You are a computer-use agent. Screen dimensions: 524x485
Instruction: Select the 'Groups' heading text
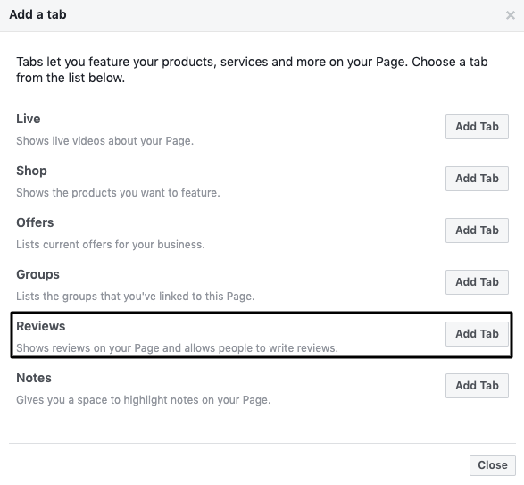[x=37, y=274]
